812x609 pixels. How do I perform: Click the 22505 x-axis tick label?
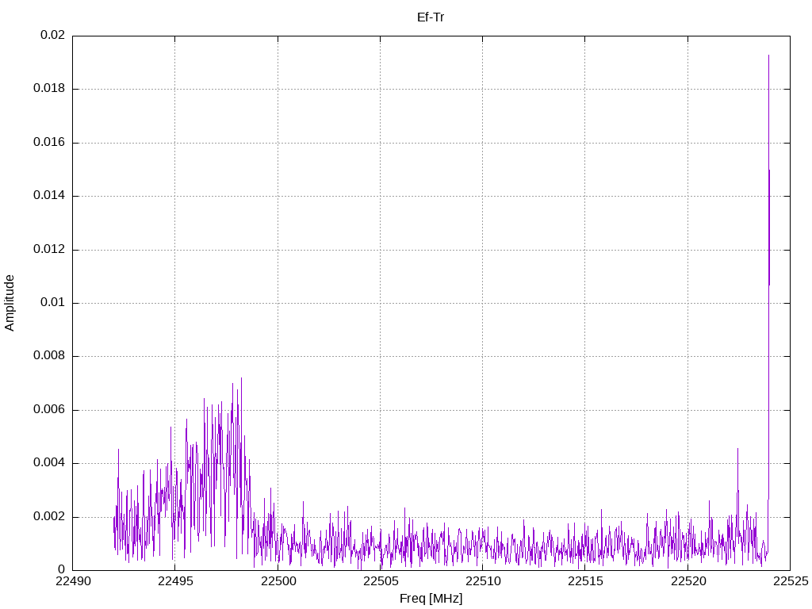pos(380,582)
